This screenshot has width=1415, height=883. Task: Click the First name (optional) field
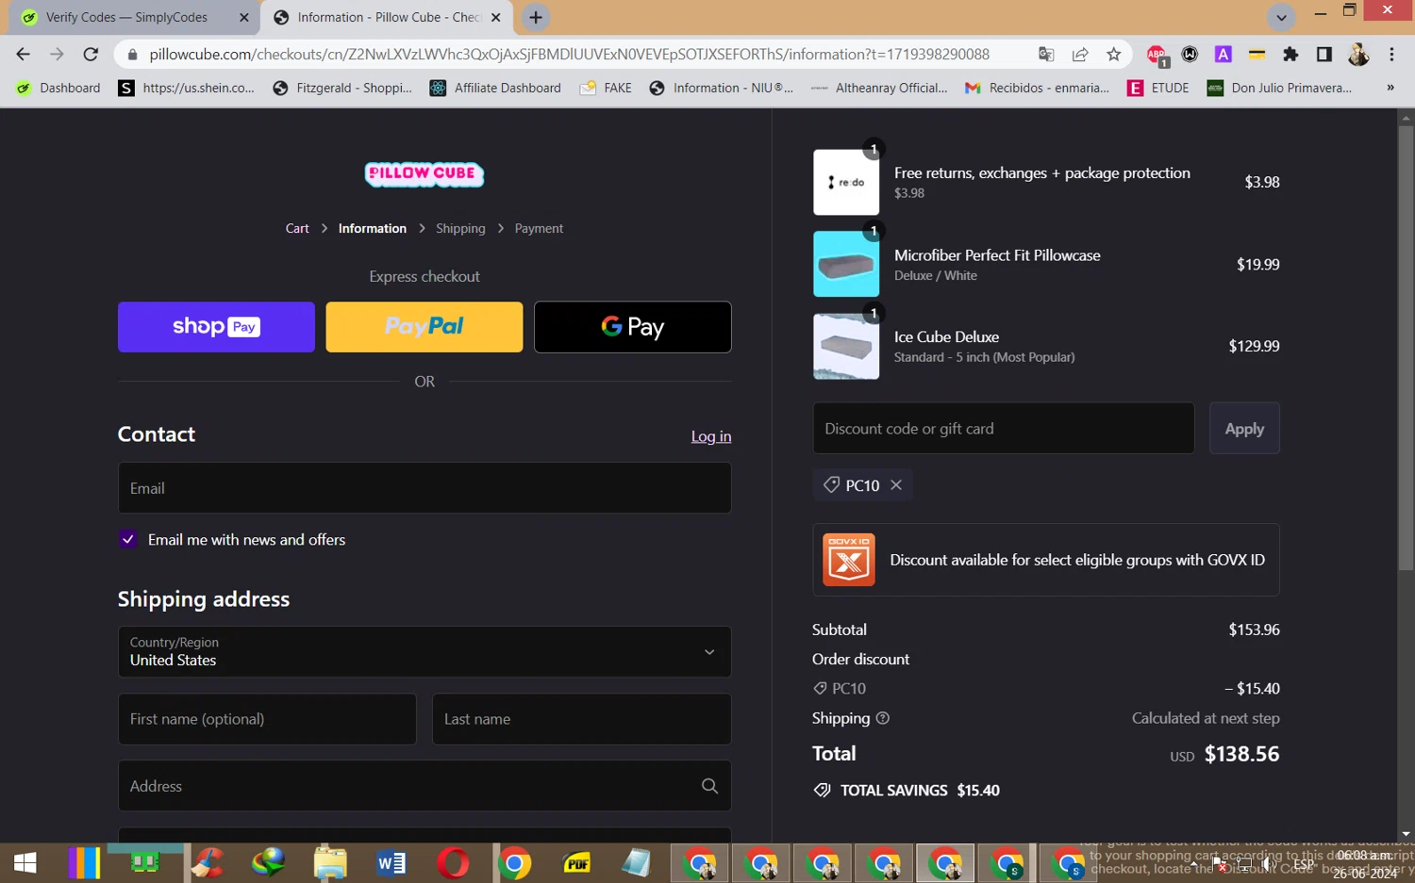coord(267,719)
